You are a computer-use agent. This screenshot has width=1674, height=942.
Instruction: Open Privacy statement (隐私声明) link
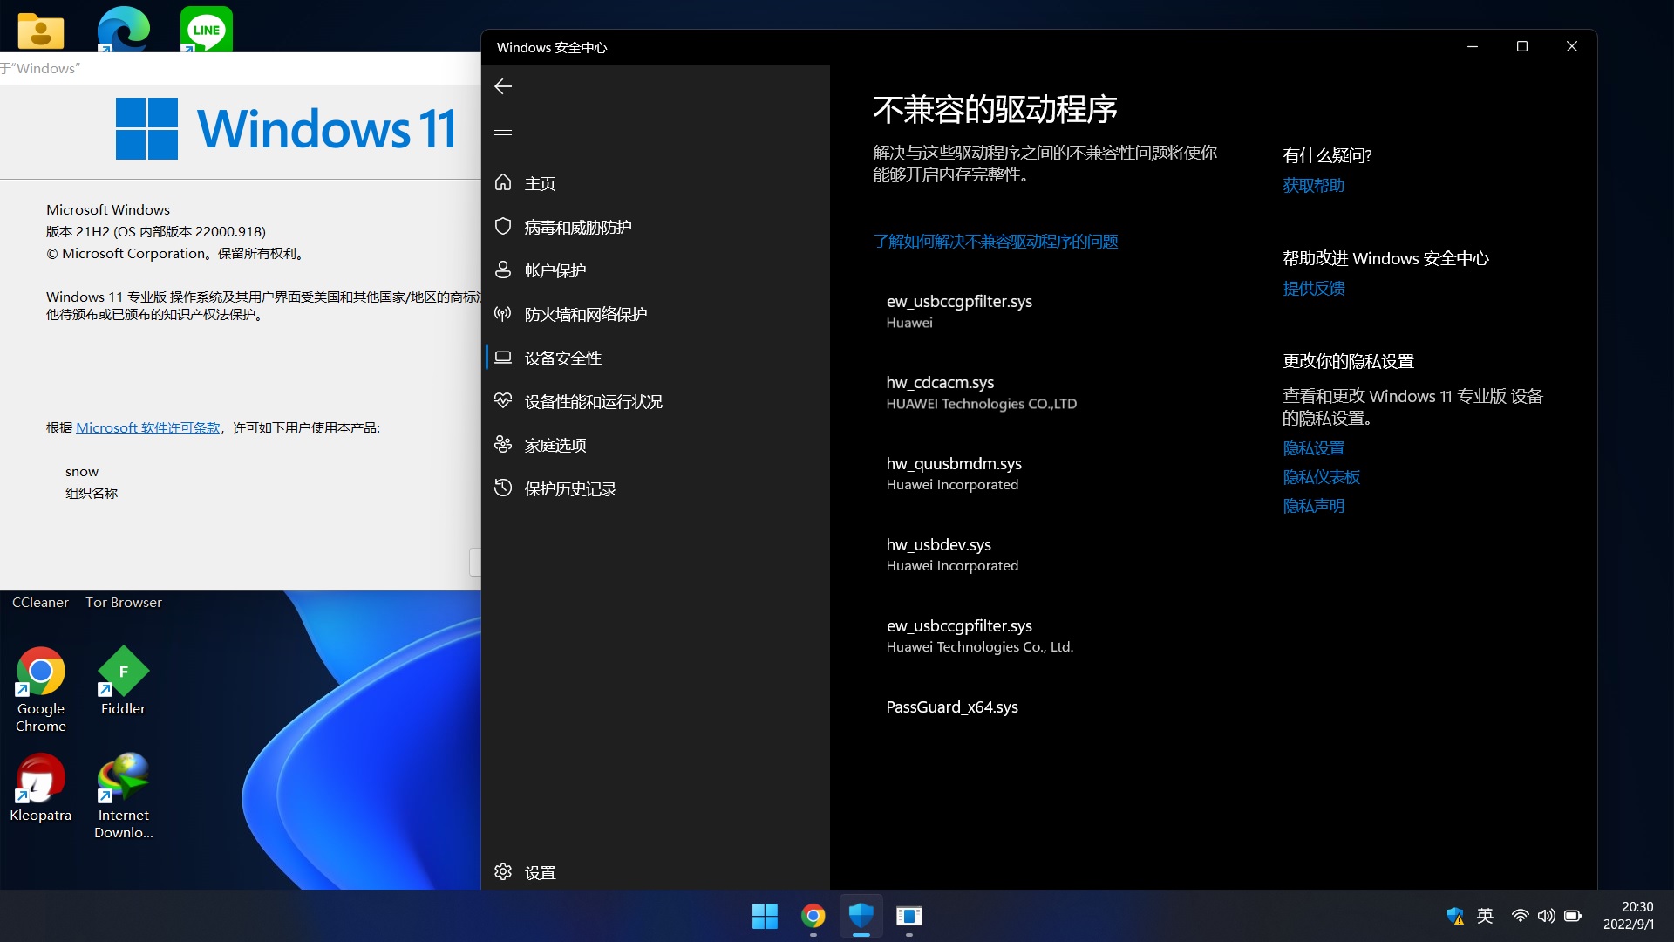point(1314,506)
